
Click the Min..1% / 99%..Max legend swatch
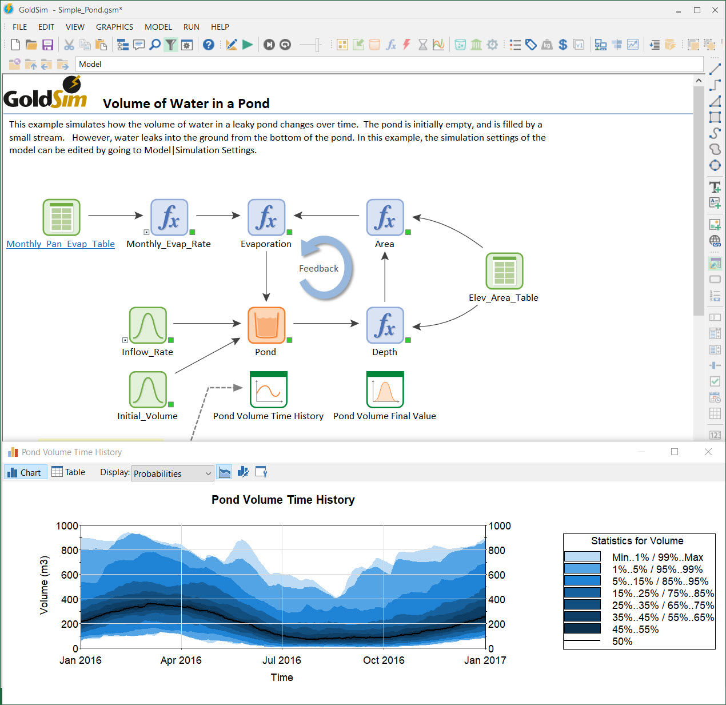coord(582,557)
